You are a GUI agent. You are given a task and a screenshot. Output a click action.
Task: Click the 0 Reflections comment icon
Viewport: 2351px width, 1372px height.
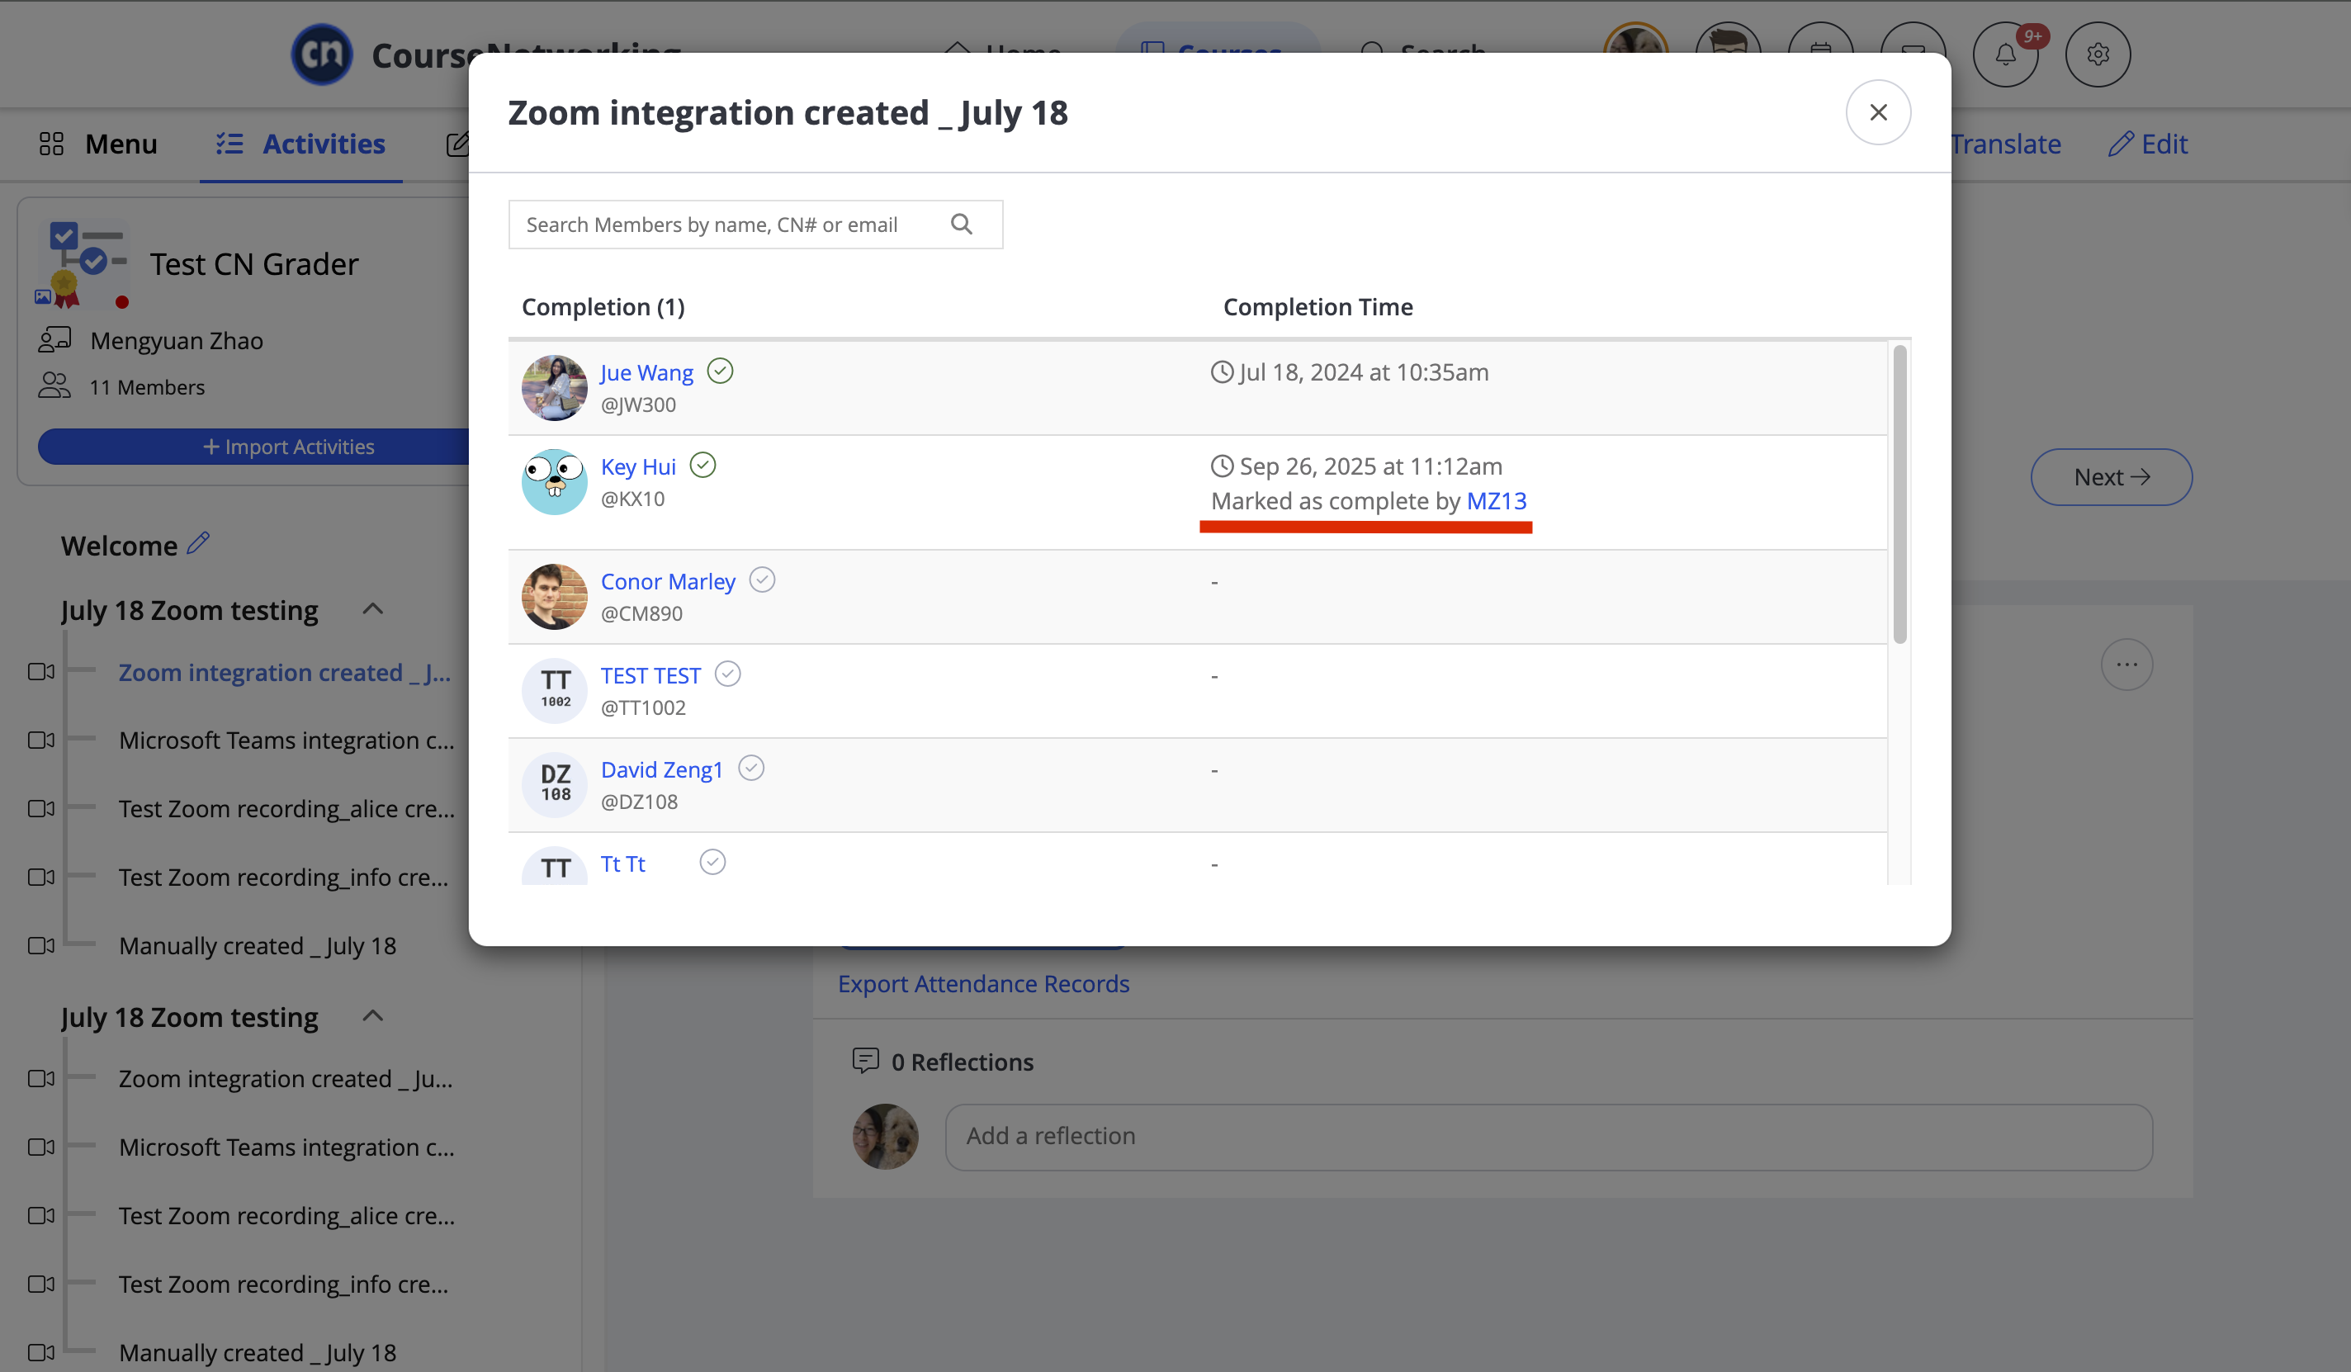865,1061
